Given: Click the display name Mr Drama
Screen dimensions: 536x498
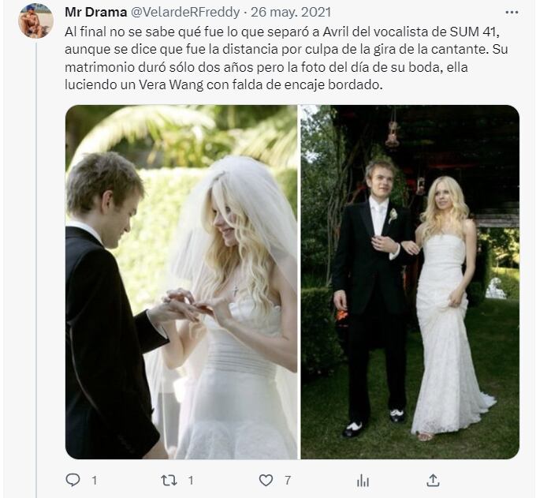Looking at the screenshot, I should [x=96, y=13].
